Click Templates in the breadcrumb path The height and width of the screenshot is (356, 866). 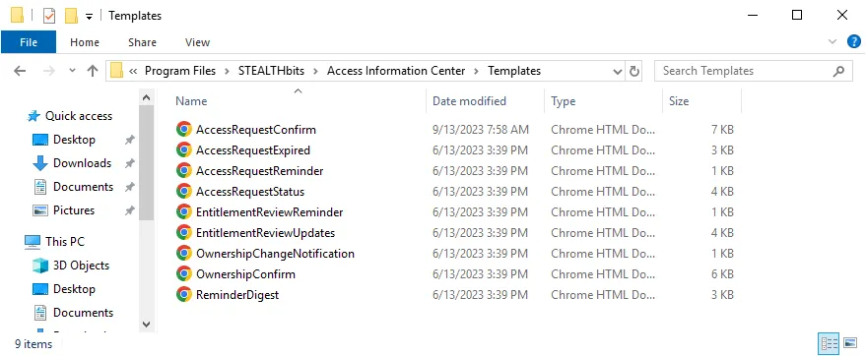tap(514, 71)
